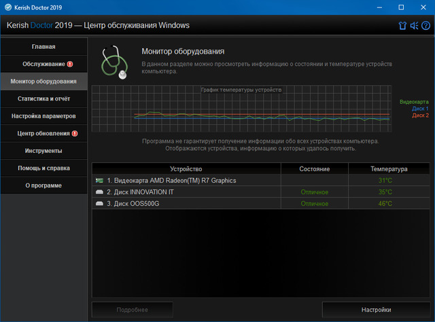This screenshot has height=322, width=435.
Task: Go to Статистика и отчёт section
Action: 43,99
